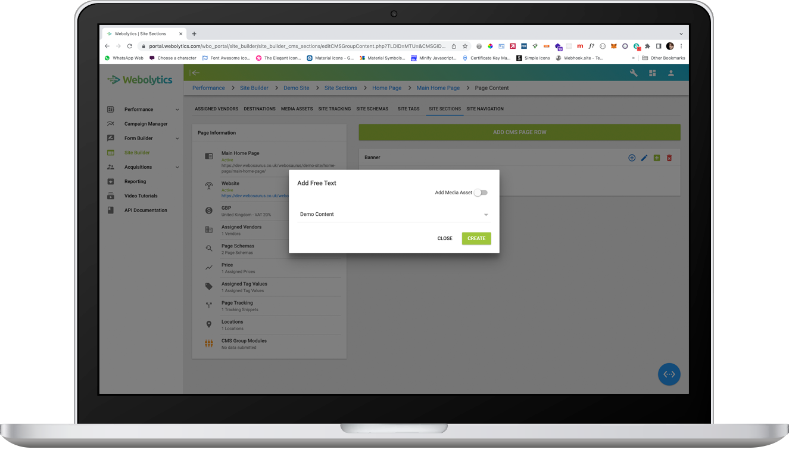The image size is (789, 465).
Task: Switch to MEDIA ASSETS tab
Action: pos(297,109)
